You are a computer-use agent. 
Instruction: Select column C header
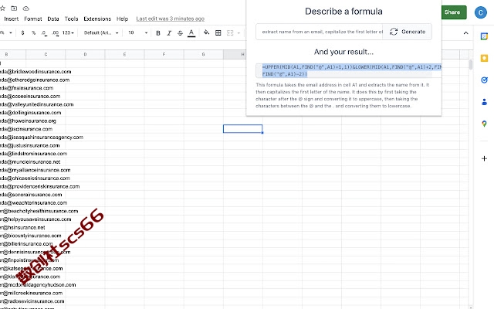pyautogui.click(x=46, y=54)
